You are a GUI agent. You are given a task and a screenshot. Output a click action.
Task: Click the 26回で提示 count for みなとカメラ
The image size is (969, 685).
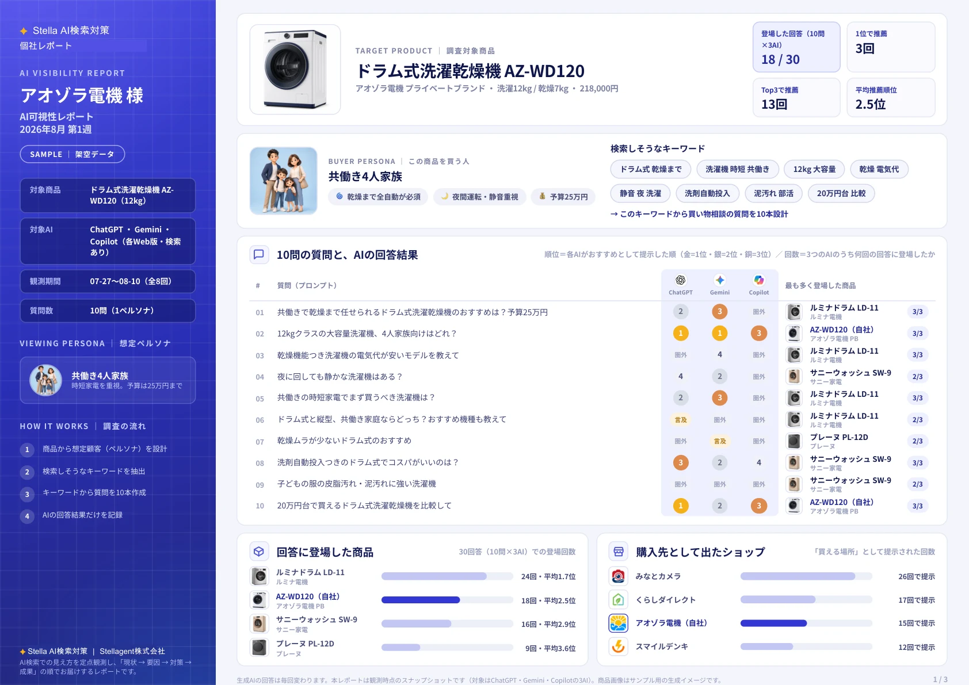pos(917,576)
